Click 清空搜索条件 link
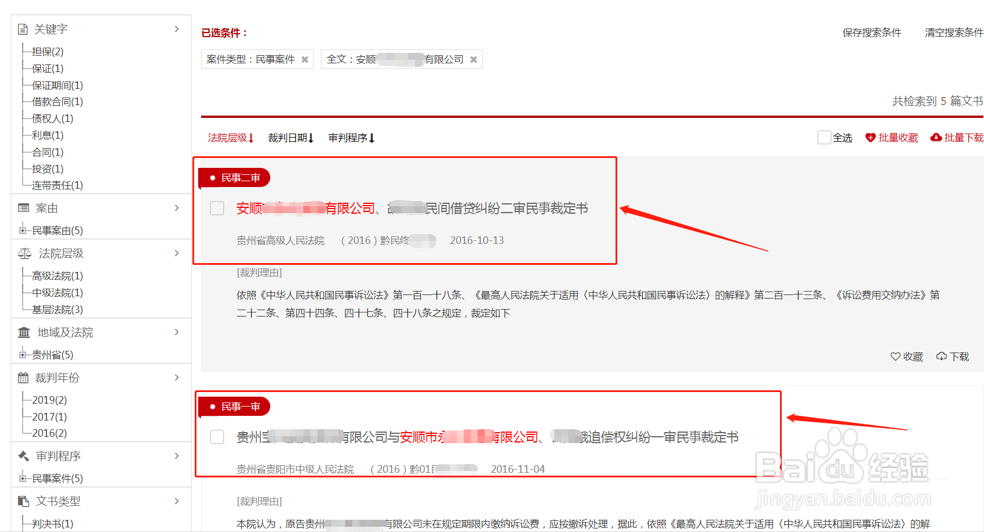The height and width of the screenshot is (532, 984). tap(954, 33)
